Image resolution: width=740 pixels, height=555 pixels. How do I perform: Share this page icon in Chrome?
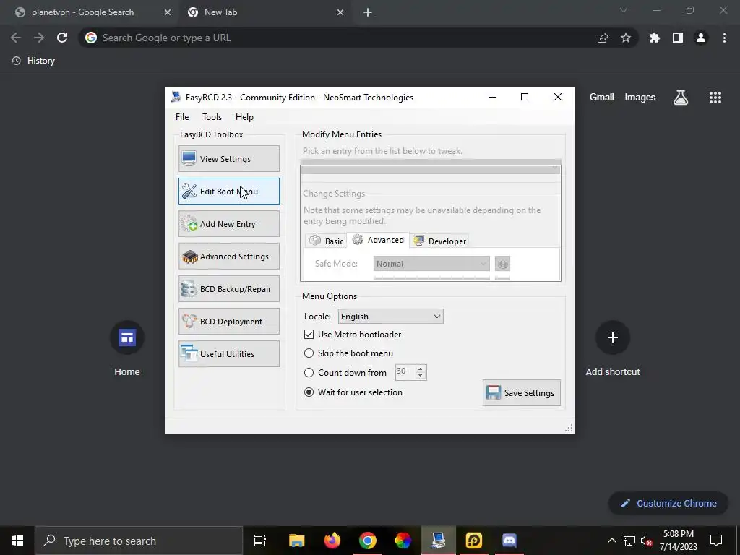(x=603, y=38)
